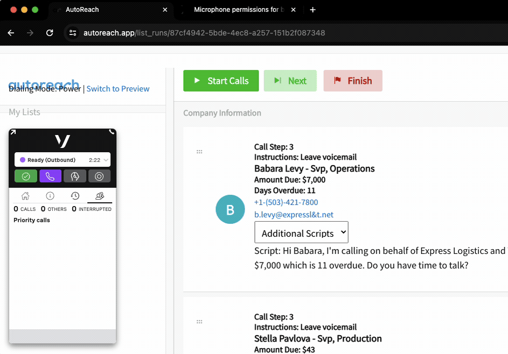Click the Switch to Preview link

coord(118,89)
